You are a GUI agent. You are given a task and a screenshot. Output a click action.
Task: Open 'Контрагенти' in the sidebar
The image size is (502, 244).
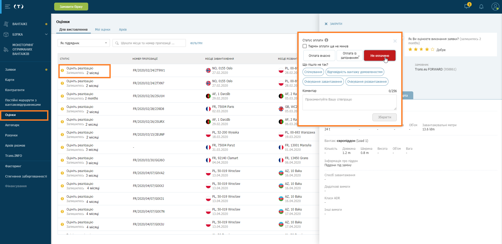(x=15, y=90)
